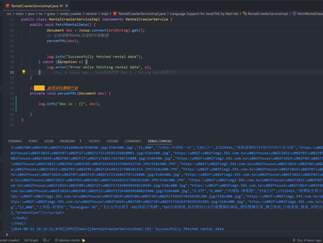Click the lightbulb quick-fix icon on line 32
The width and height of the screenshot is (323, 243).
click(x=24, y=72)
